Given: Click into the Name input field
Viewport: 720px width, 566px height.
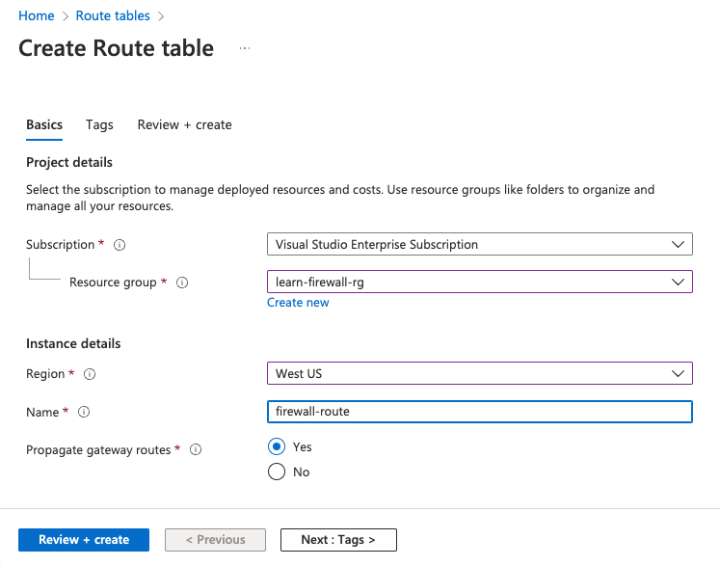Looking at the screenshot, I should [x=480, y=412].
